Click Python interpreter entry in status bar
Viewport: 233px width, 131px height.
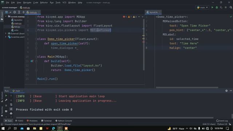(222, 124)
